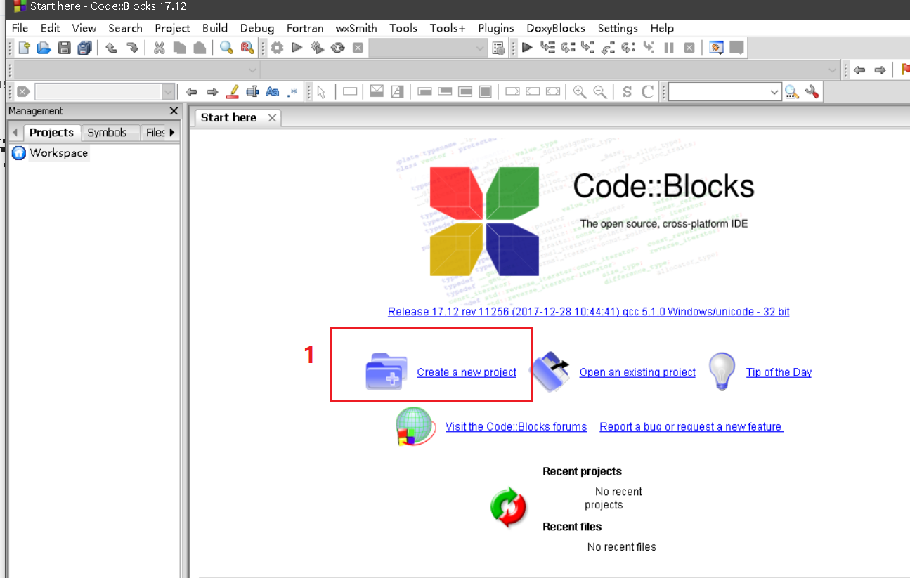Click the release notes version link
Screen dimensions: 910x578
[x=588, y=311]
